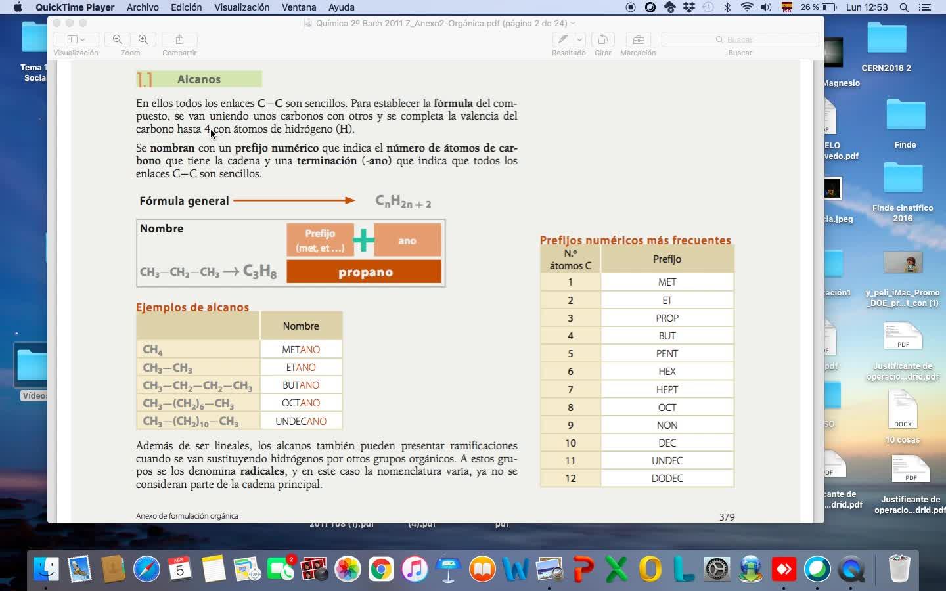Open Calendar from the Dock
946x591 pixels.
click(x=180, y=569)
